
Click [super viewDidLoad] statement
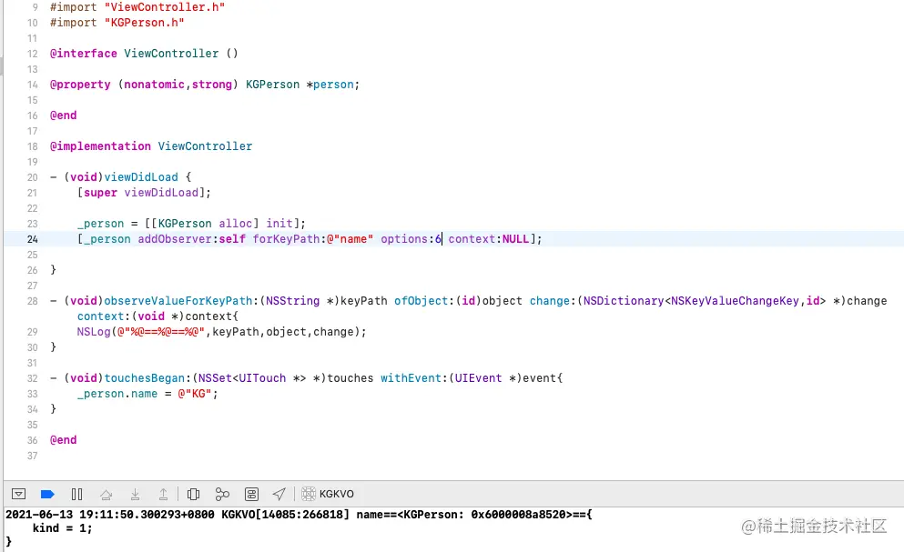click(x=144, y=193)
